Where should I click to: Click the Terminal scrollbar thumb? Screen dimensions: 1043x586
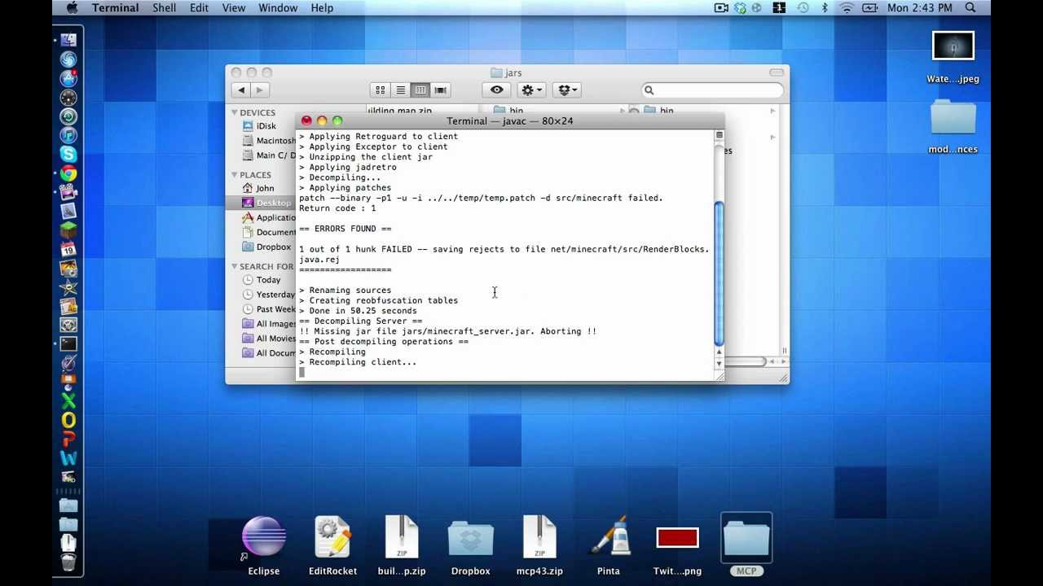(719, 273)
